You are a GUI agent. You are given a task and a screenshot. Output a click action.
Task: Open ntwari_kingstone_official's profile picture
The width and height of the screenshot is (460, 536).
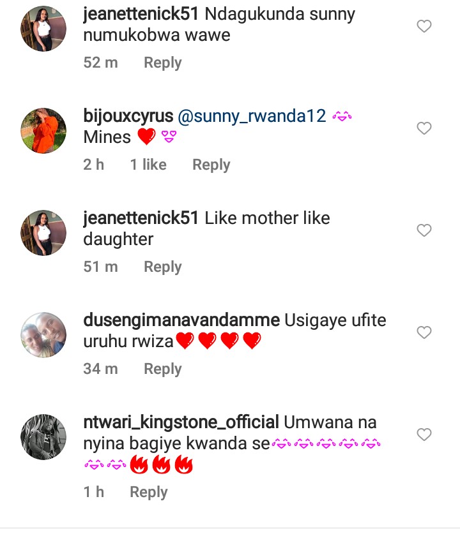(x=43, y=437)
